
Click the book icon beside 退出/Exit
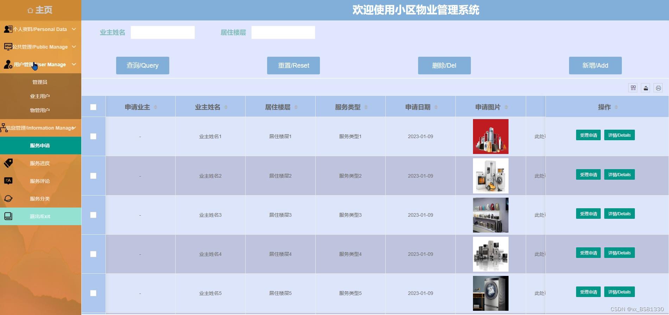pos(8,216)
